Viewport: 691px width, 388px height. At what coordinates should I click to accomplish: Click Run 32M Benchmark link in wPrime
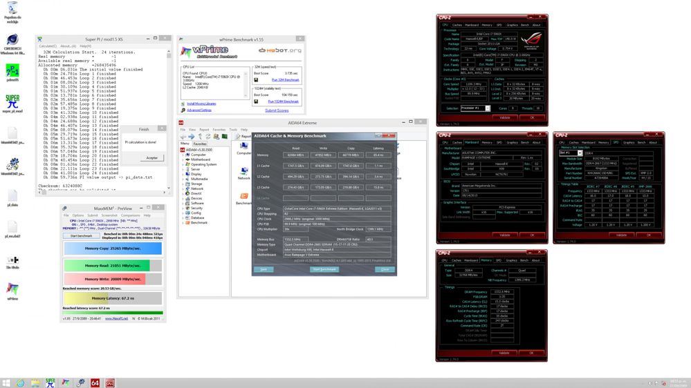pyautogui.click(x=285, y=80)
